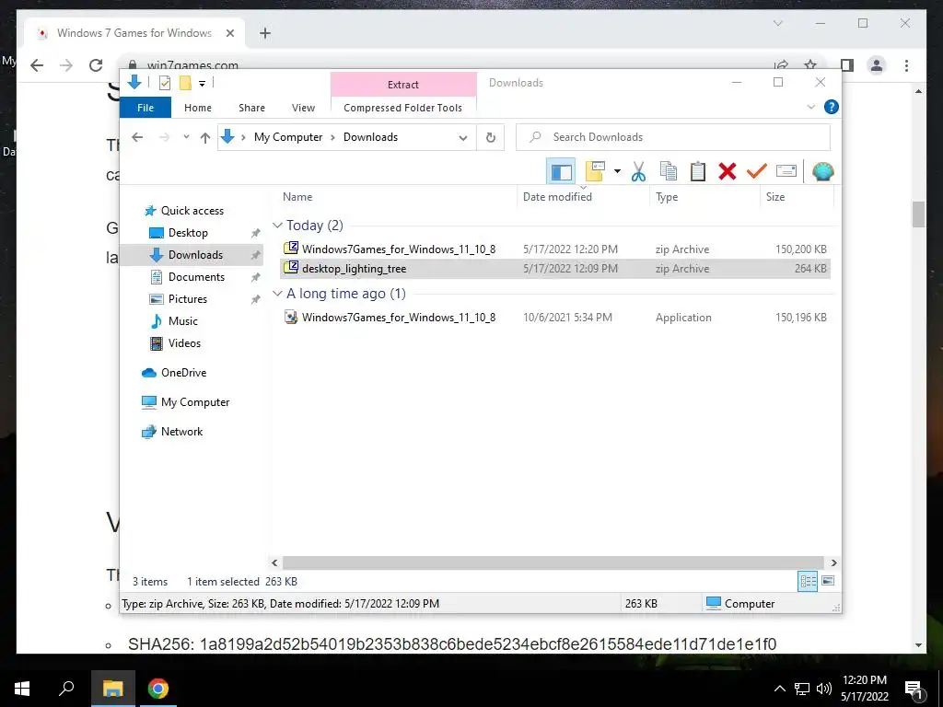
Task: Go up one folder level
Action: [x=205, y=138]
